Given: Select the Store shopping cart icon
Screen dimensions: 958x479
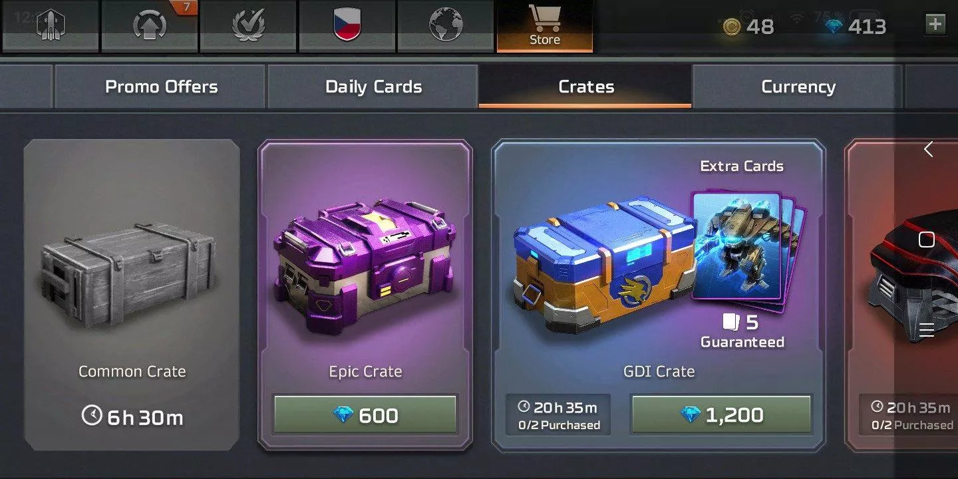Looking at the screenshot, I should click(x=545, y=25).
